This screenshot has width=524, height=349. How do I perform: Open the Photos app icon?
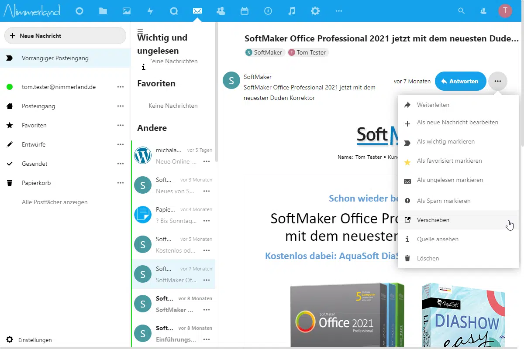coord(127,11)
